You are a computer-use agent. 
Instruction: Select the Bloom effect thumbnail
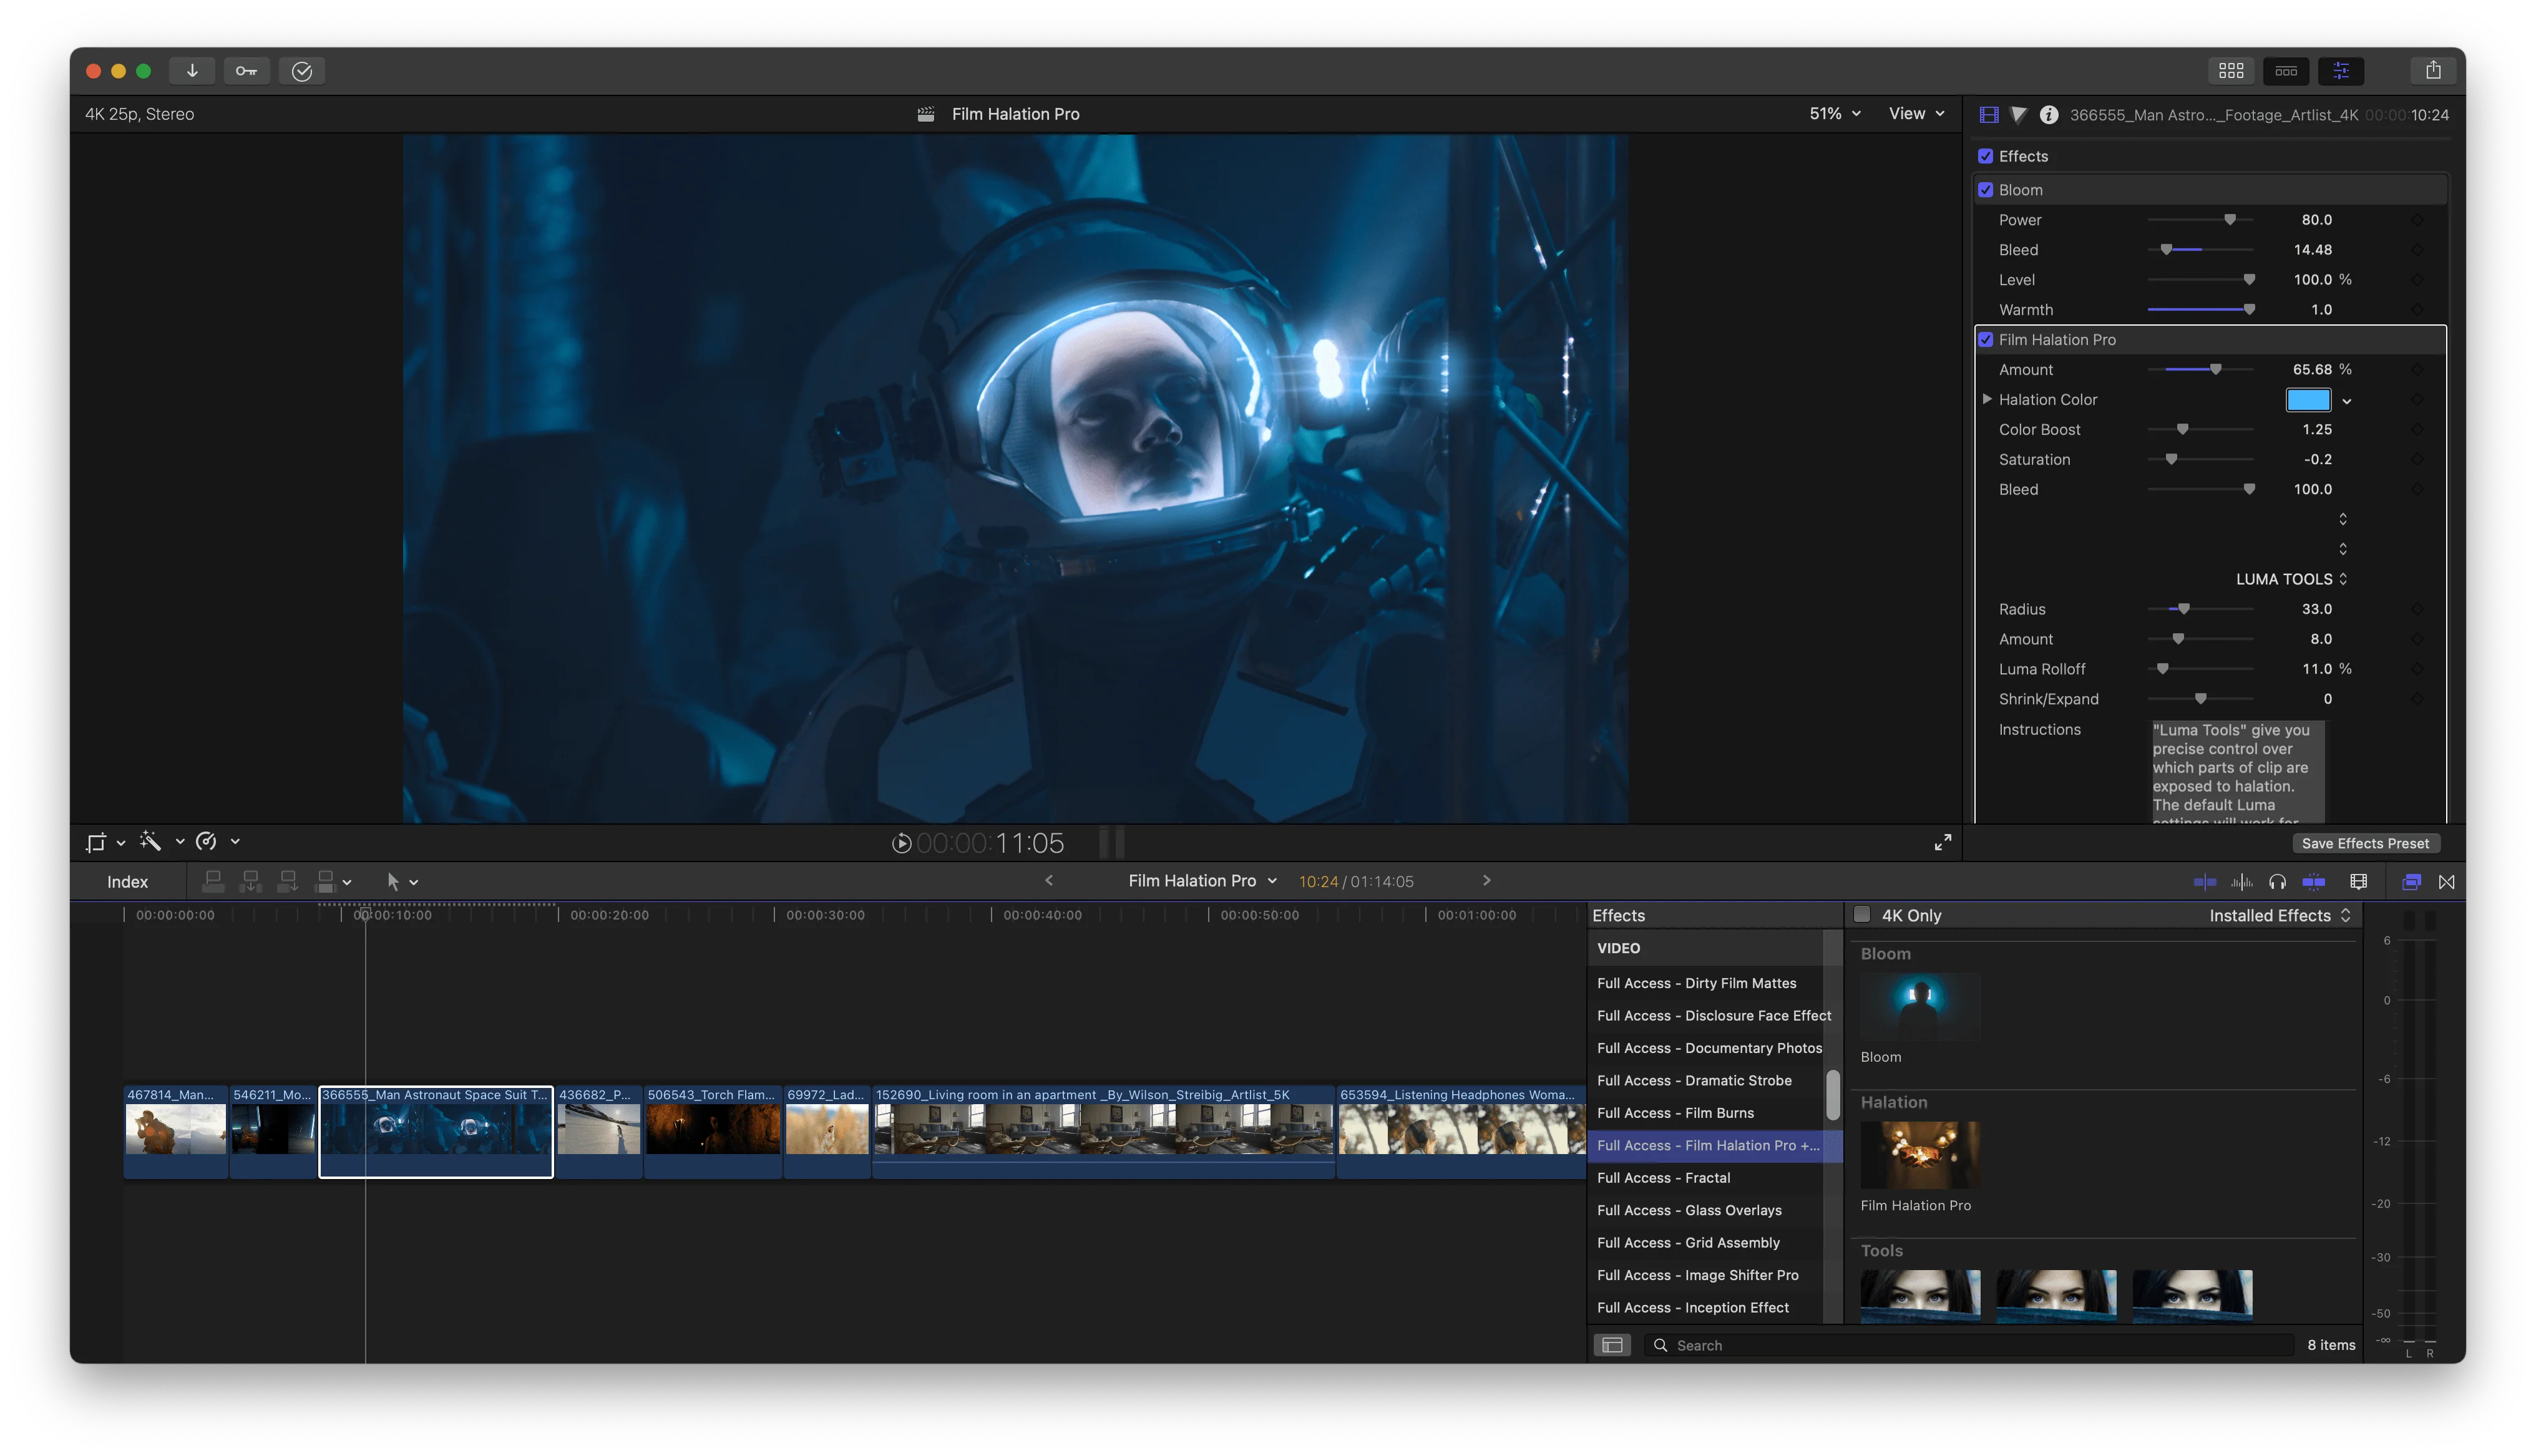[x=1919, y=1007]
